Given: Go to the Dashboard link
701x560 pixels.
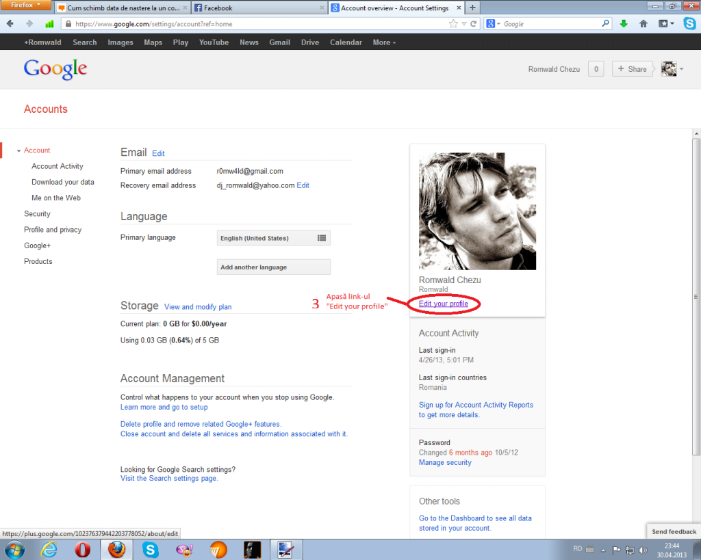Looking at the screenshot, I should pos(475,523).
